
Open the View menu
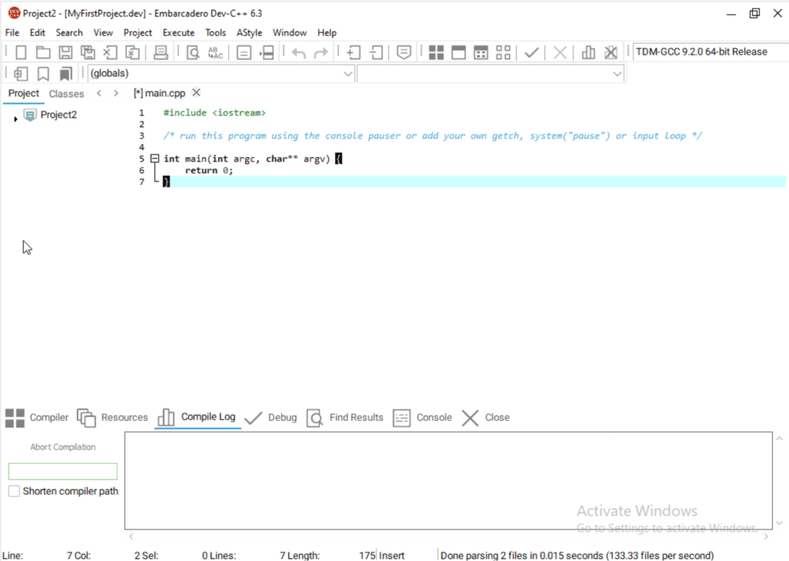coord(103,32)
